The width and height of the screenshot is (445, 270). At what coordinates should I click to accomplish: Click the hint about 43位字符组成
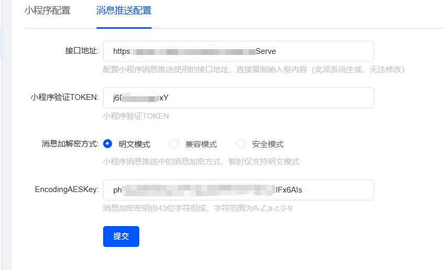(x=197, y=208)
